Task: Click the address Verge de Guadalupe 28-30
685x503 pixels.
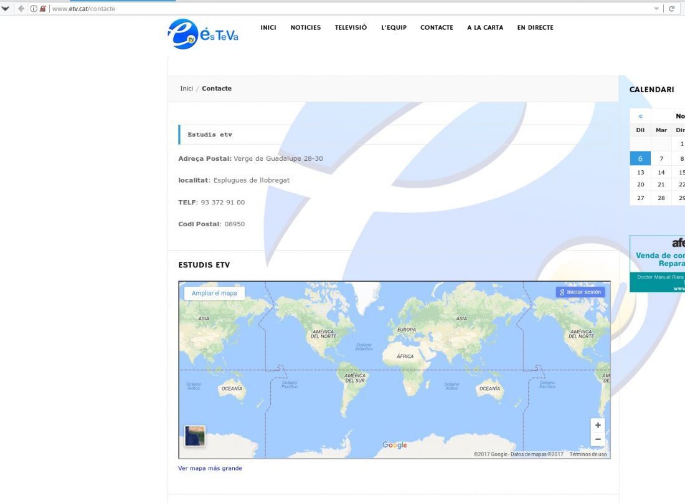Action: 278,158
